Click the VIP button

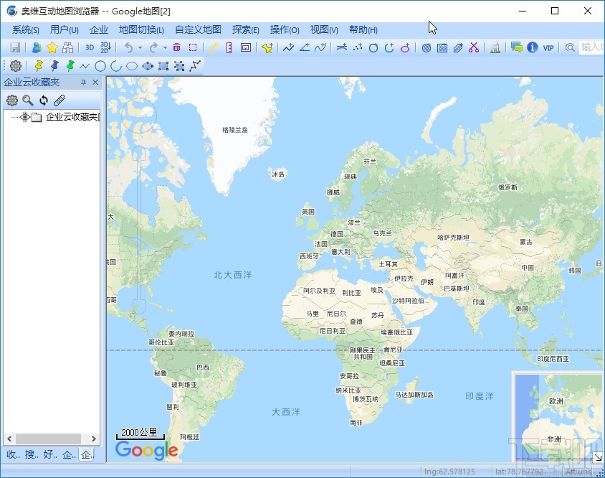[548, 48]
